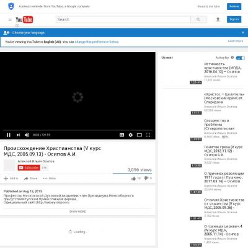The image size is (248, 248).
Task: Open the hamburger guide menu
Action: (10, 20)
